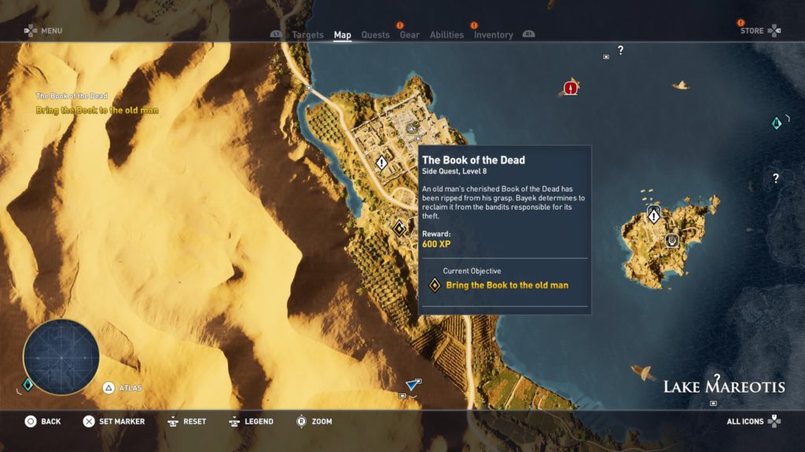Image resolution: width=805 pixels, height=452 pixels.
Task: Select the red enemy location marker on the lake
Action: click(571, 88)
